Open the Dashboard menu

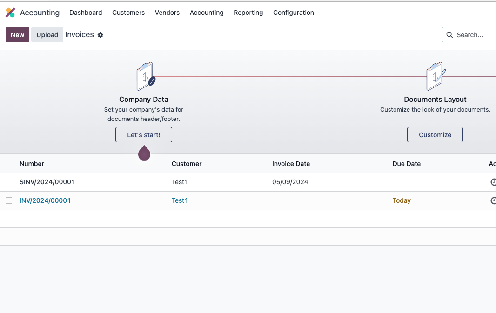click(86, 13)
